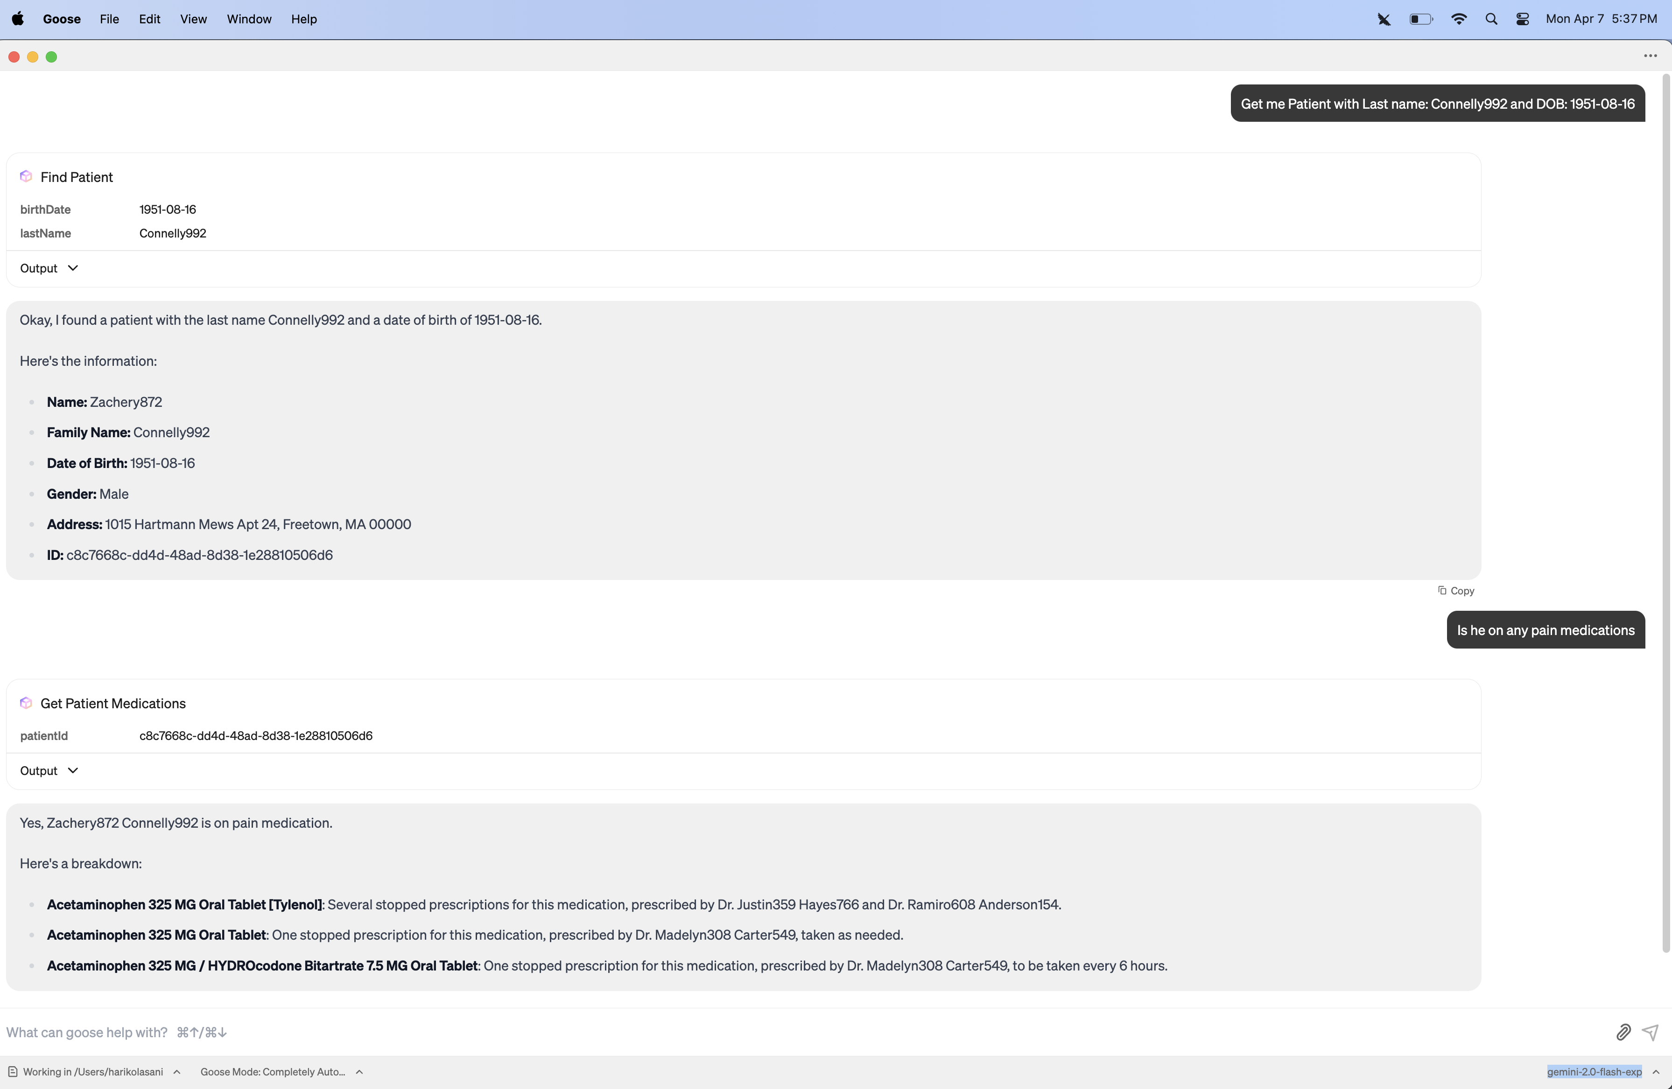Image resolution: width=1672 pixels, height=1089 pixels.
Task: Open the View menu
Action: (x=193, y=19)
